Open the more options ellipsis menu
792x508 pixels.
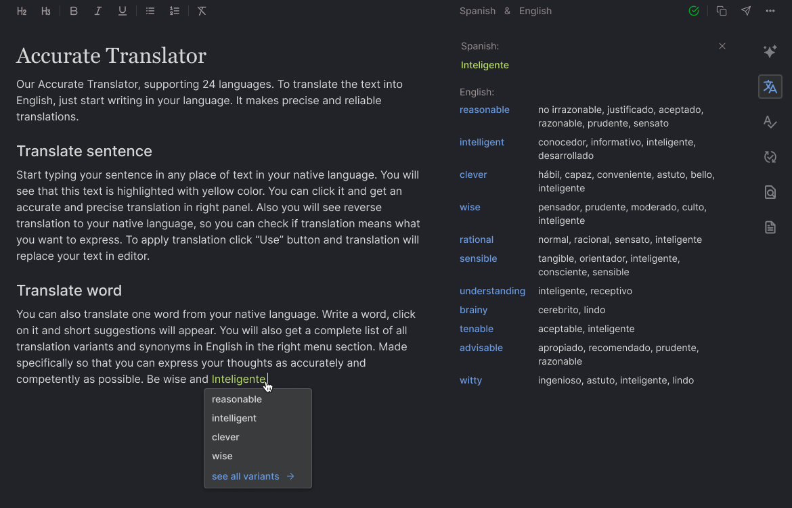770,11
